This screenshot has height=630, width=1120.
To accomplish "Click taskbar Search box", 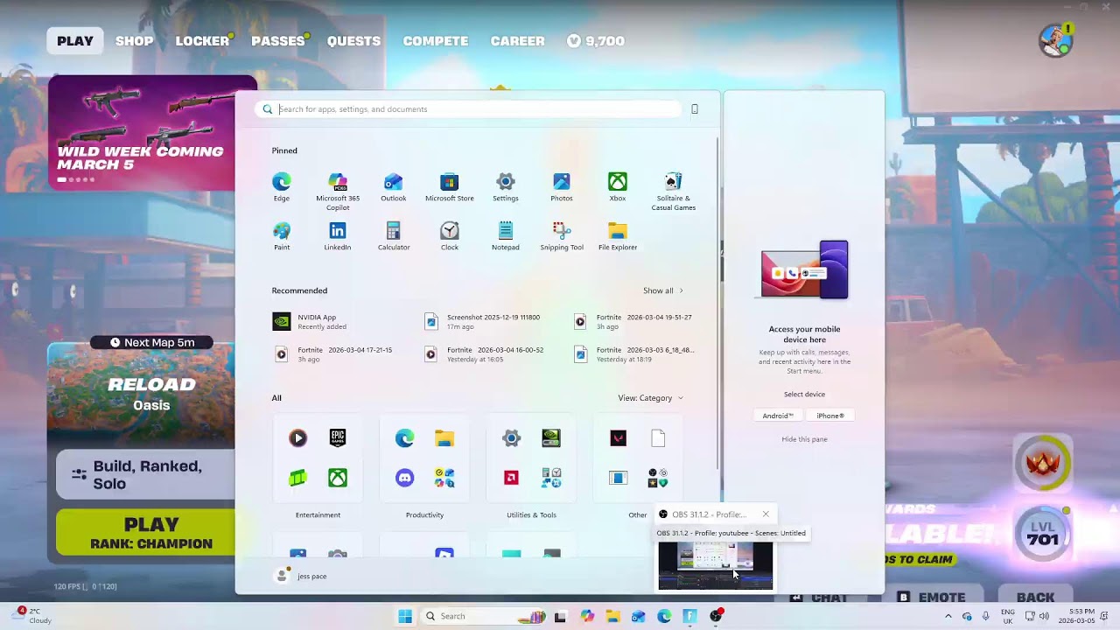I will [482, 616].
